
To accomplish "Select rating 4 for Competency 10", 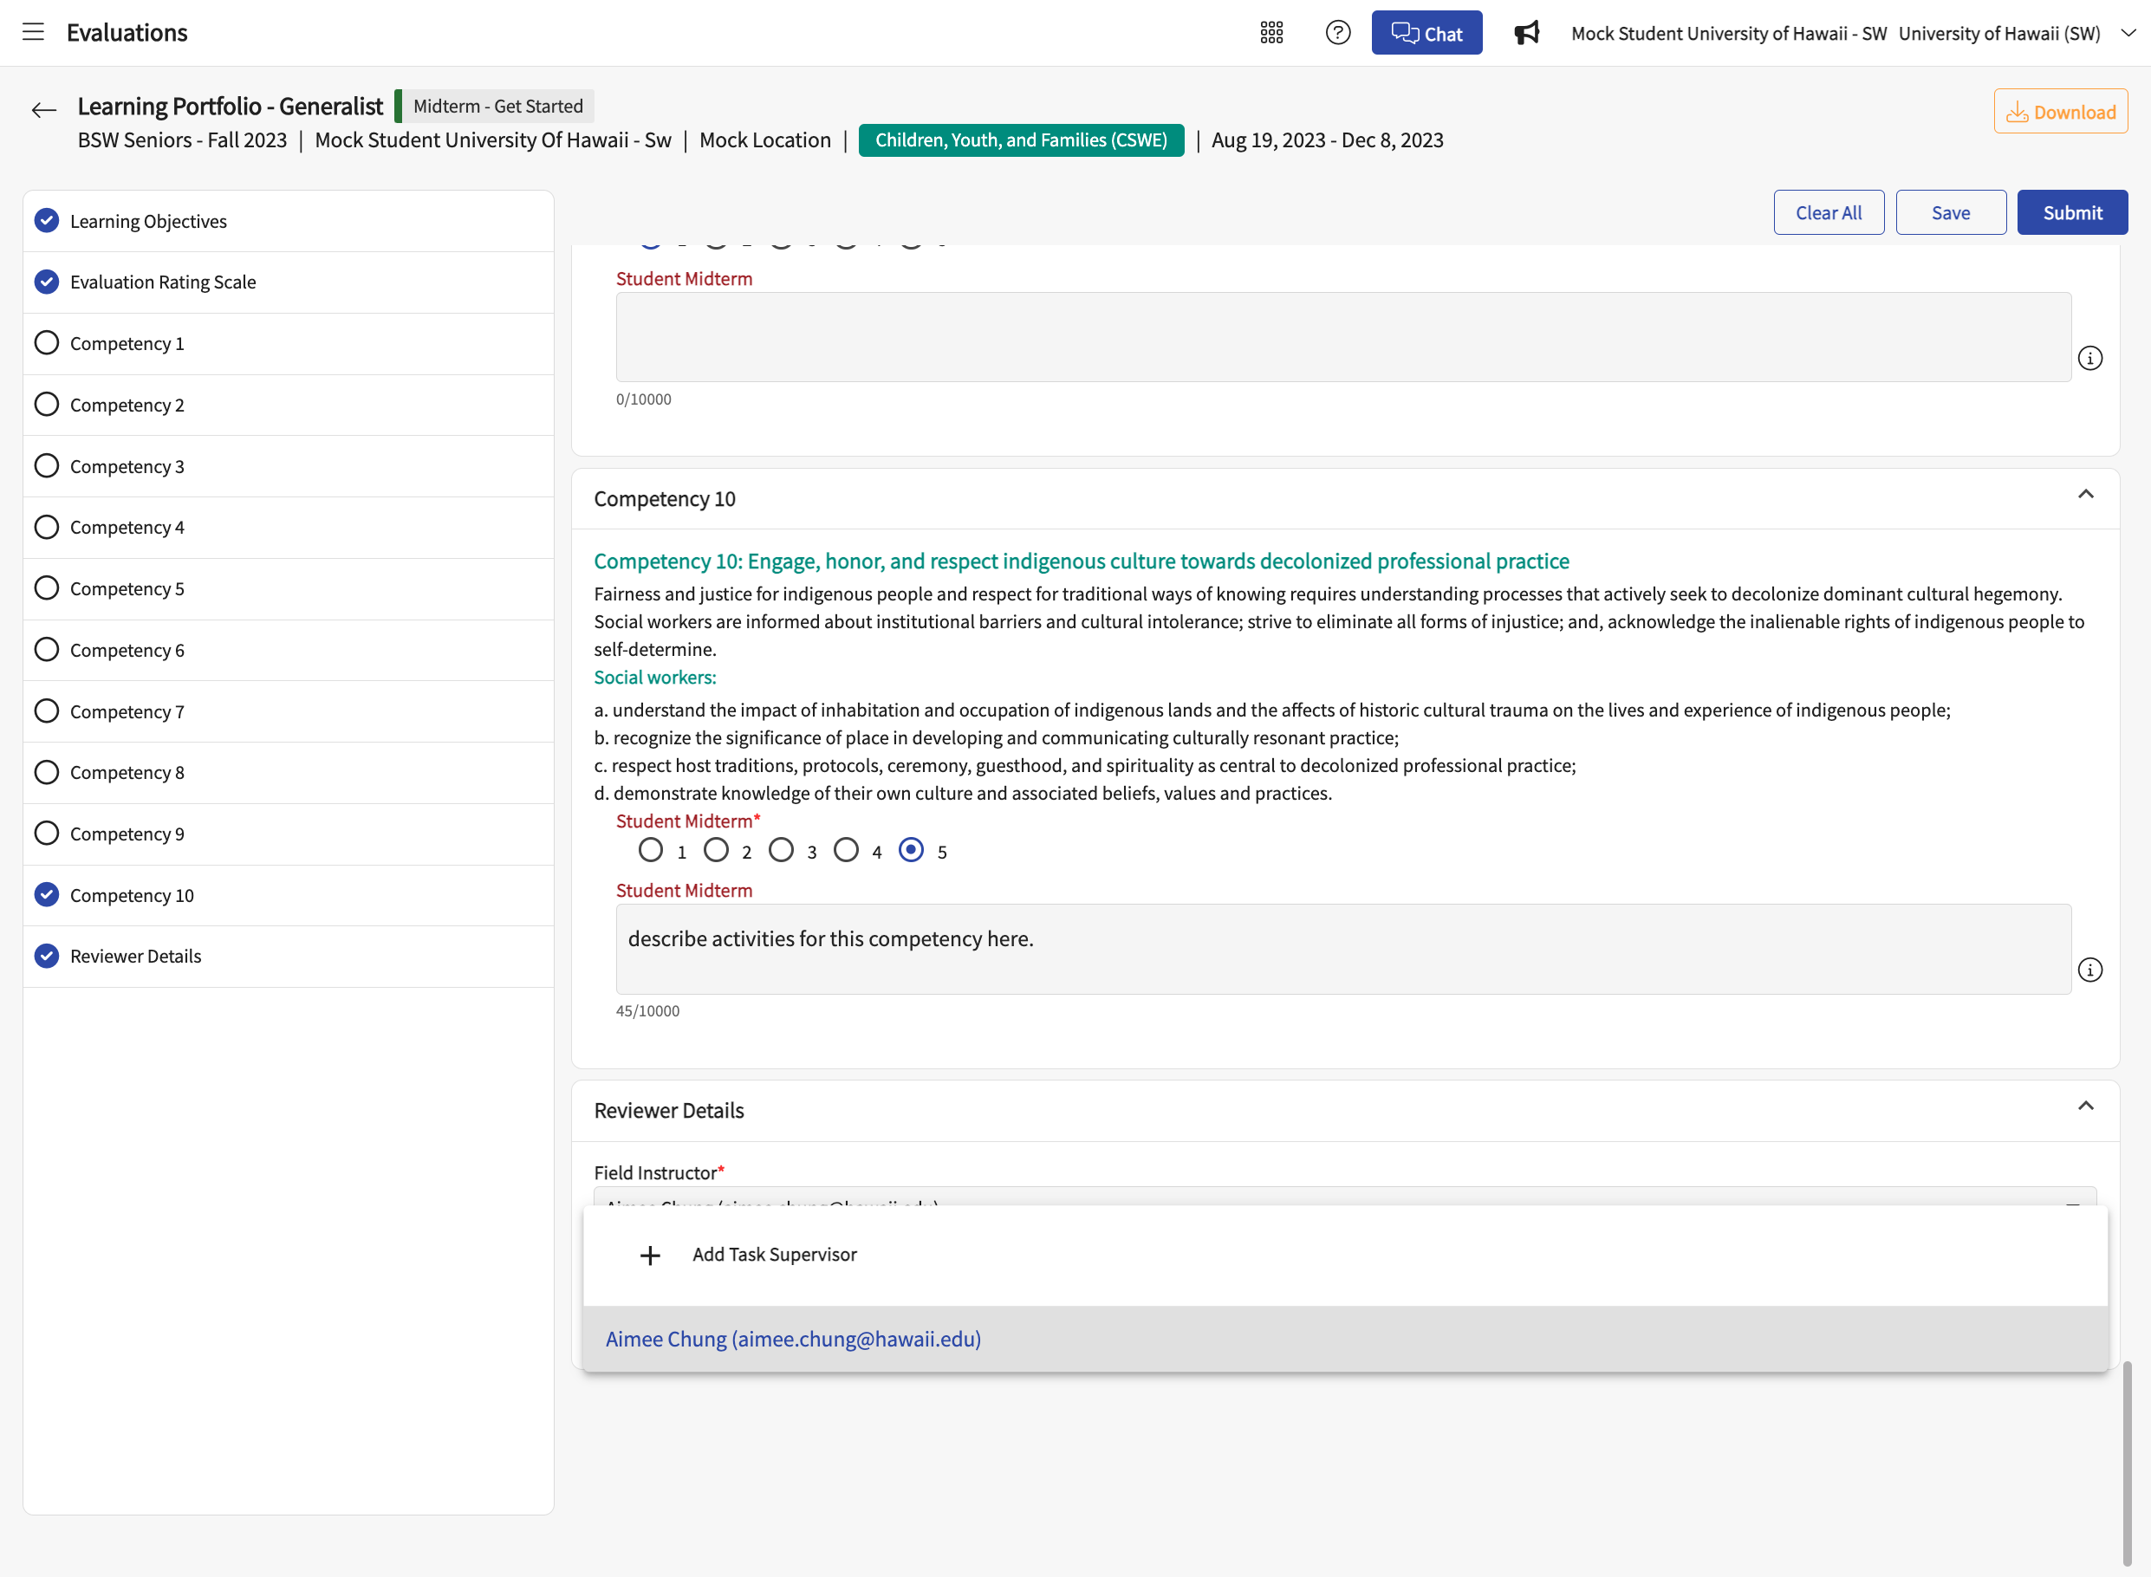I will click(846, 850).
